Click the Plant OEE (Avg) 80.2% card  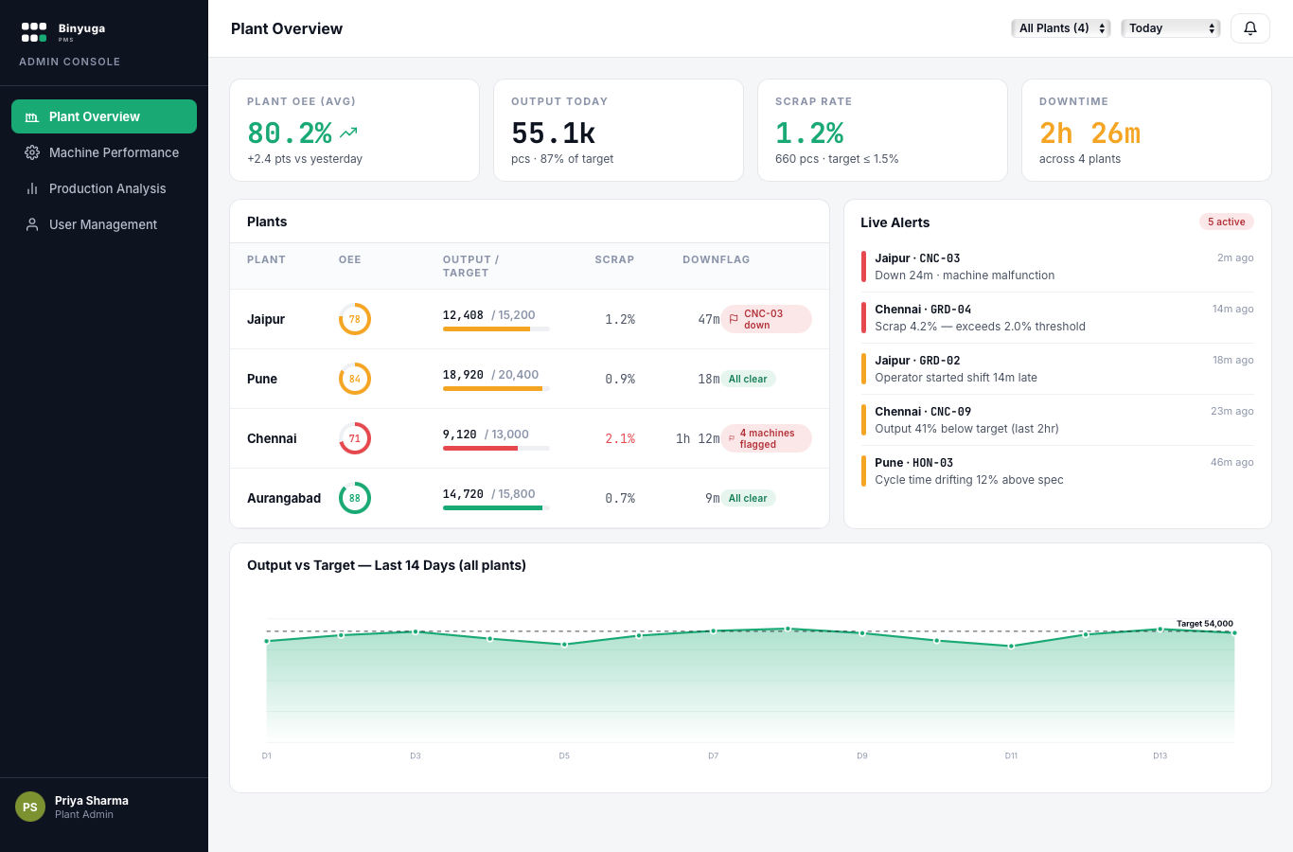tap(354, 130)
